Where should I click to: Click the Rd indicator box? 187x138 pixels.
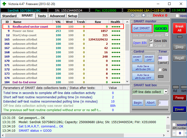point(176,87)
